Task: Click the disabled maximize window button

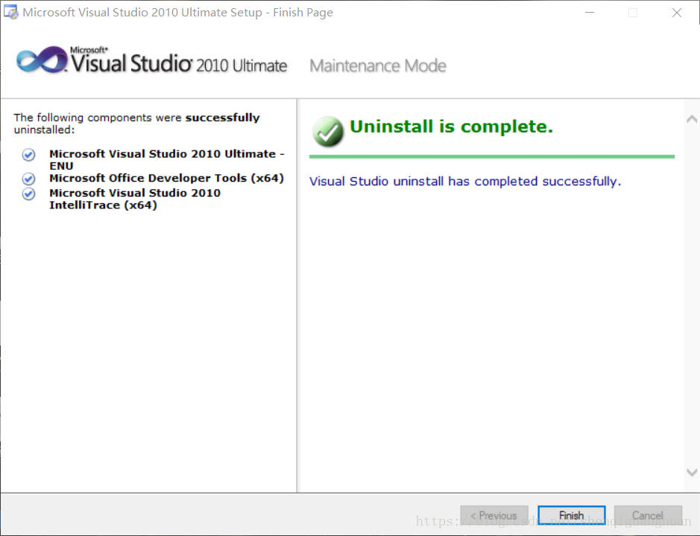Action: pos(633,13)
